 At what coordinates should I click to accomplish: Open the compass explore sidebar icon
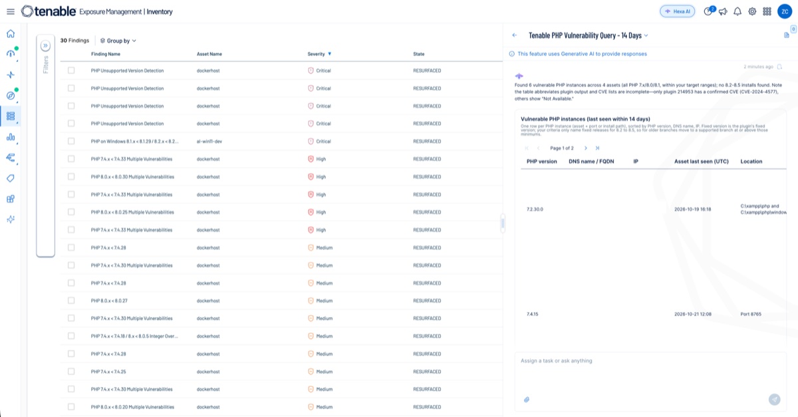coord(10,96)
